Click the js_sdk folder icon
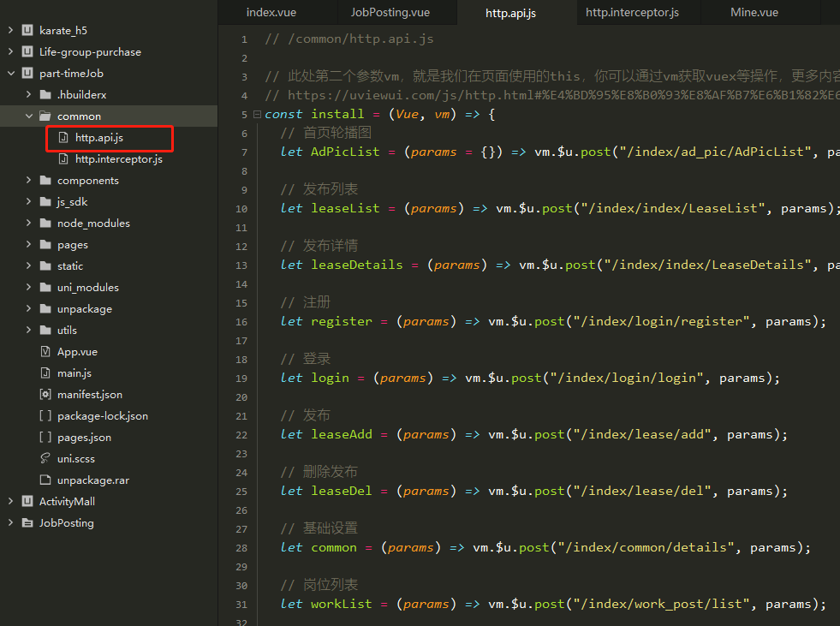This screenshot has height=626, width=840. [45, 202]
